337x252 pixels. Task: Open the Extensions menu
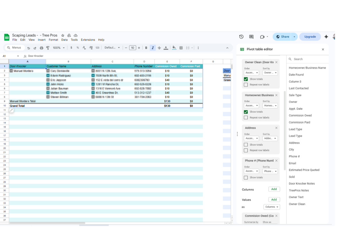click(x=88, y=40)
